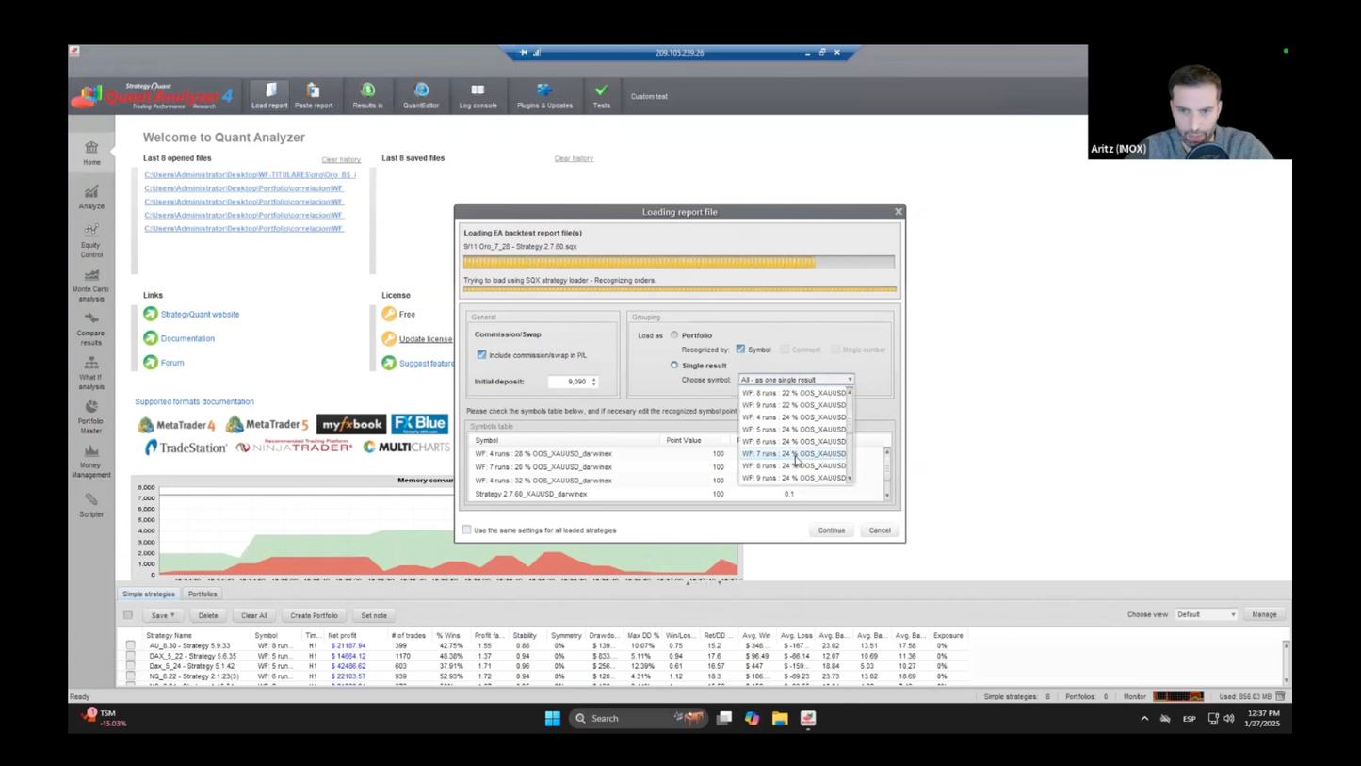Toggle Include commission/swap in P/L checkbox
This screenshot has width=1361, height=766.
481,355
